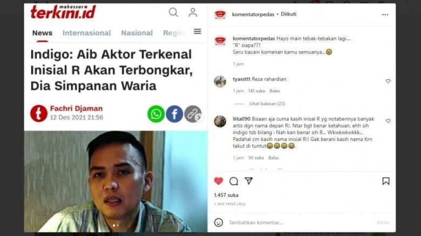Switch to the Nasional tab
This screenshot has width=421, height=236.
pos(137,33)
